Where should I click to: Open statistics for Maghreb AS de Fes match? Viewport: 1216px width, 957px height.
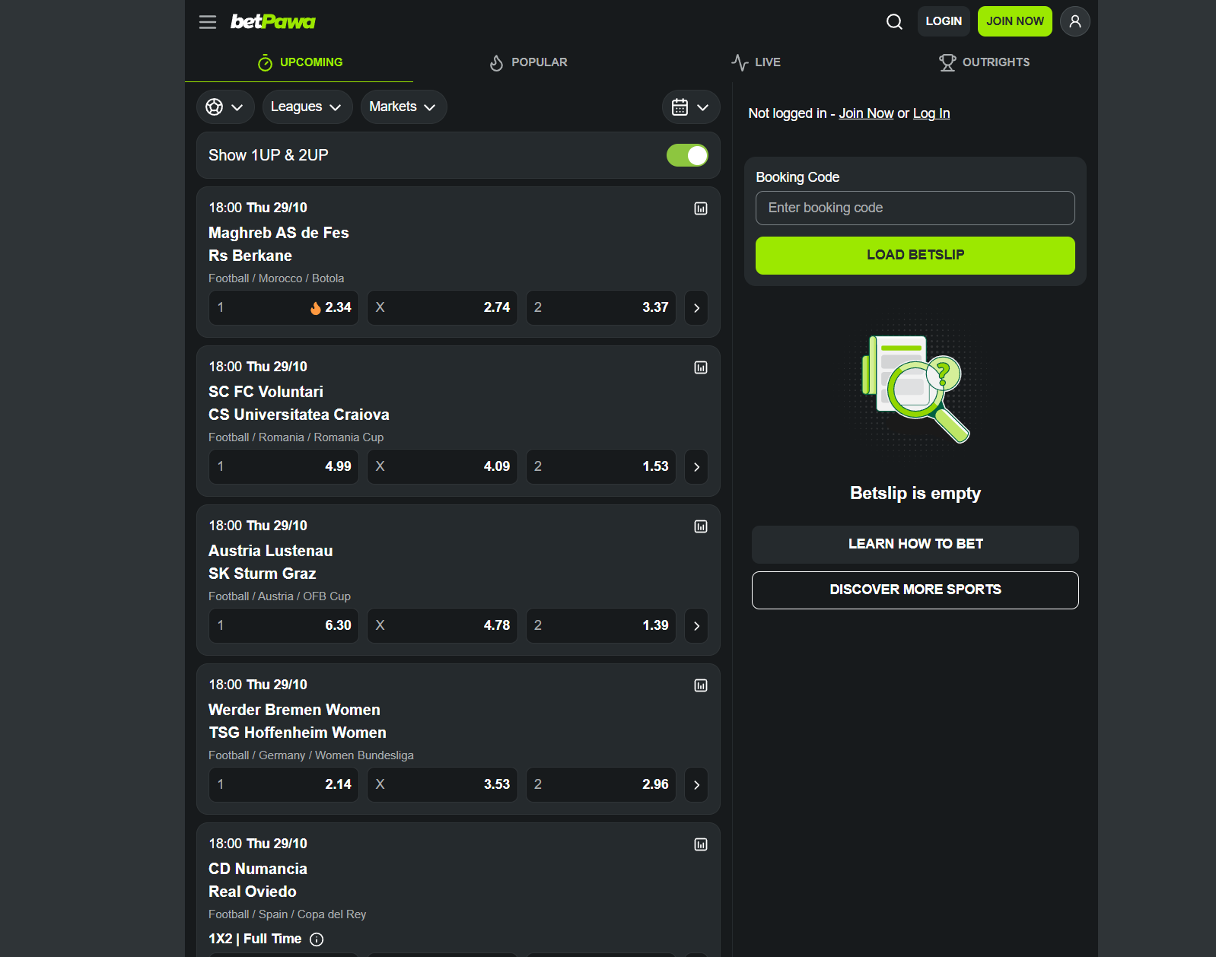click(701, 208)
